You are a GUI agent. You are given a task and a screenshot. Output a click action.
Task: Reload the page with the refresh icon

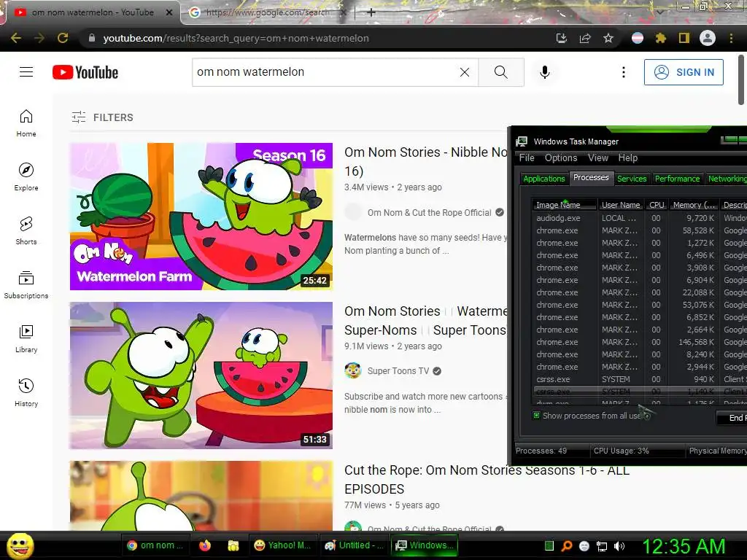(63, 38)
